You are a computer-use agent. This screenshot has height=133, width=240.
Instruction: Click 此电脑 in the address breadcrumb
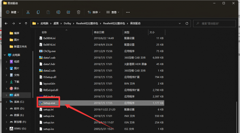click(44, 23)
